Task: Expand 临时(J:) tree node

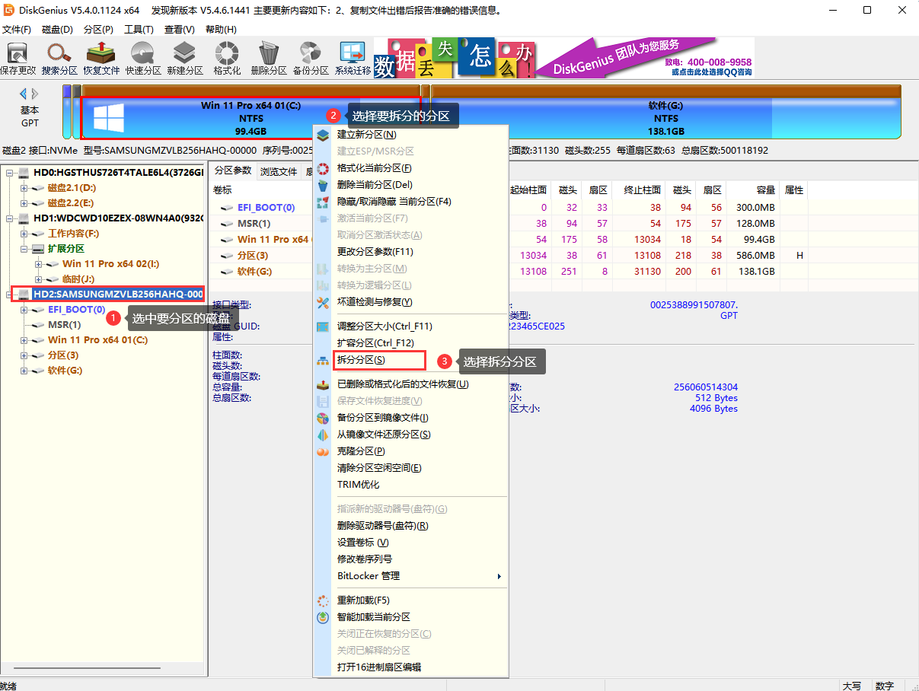Action: point(39,279)
